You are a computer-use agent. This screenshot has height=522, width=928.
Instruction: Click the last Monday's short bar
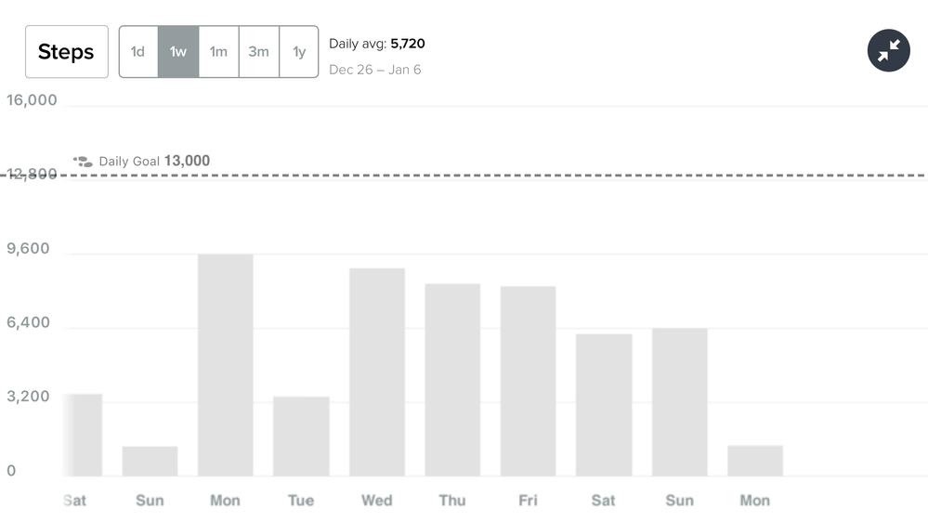[754, 461]
